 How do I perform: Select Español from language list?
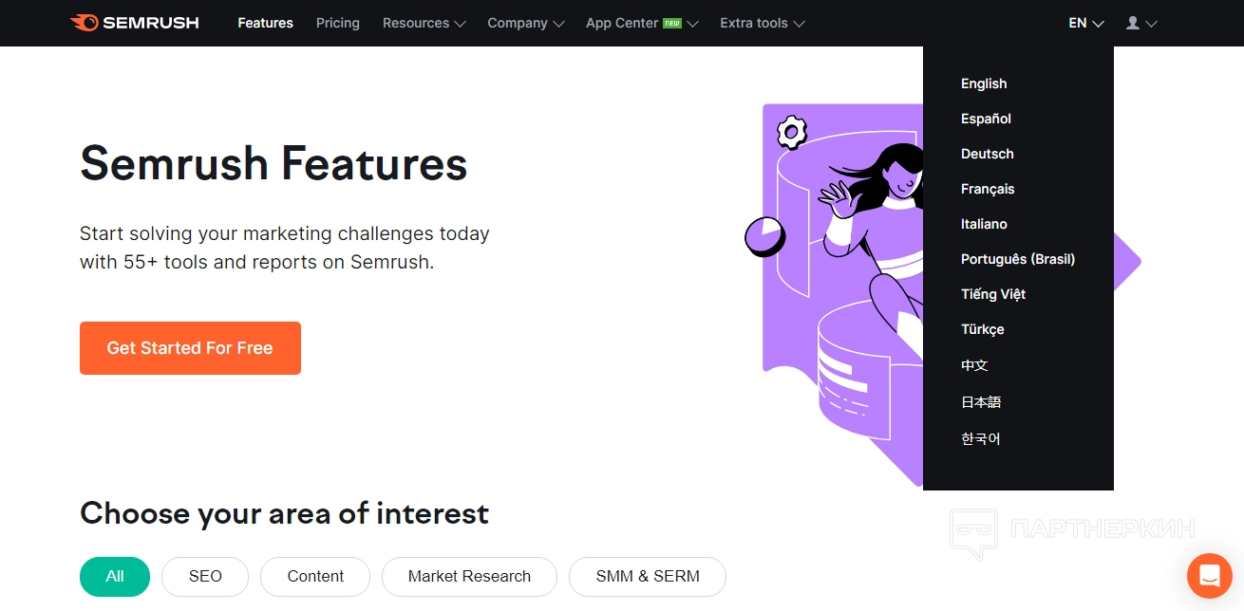pyautogui.click(x=986, y=119)
